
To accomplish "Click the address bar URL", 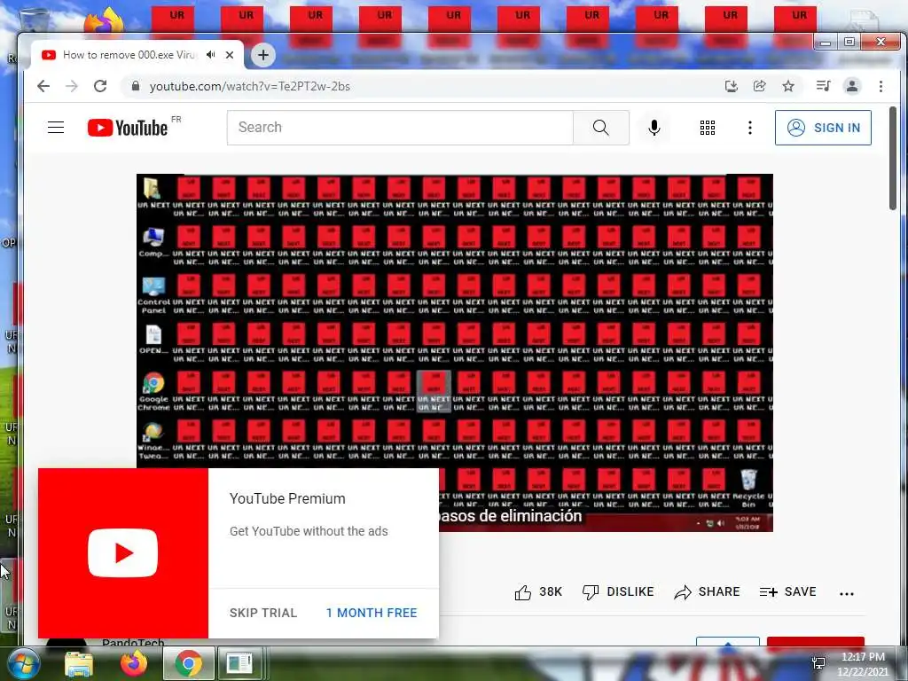I will coord(249,86).
